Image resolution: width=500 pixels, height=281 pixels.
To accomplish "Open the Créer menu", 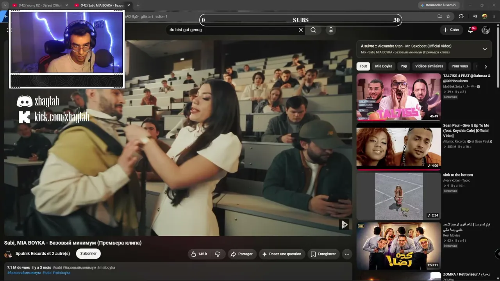I will point(451,30).
